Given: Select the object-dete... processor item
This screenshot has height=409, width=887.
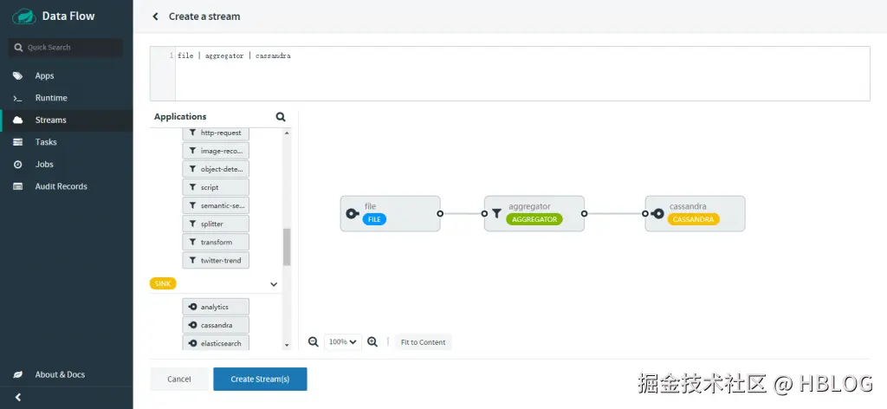Looking at the screenshot, I should [x=216, y=169].
